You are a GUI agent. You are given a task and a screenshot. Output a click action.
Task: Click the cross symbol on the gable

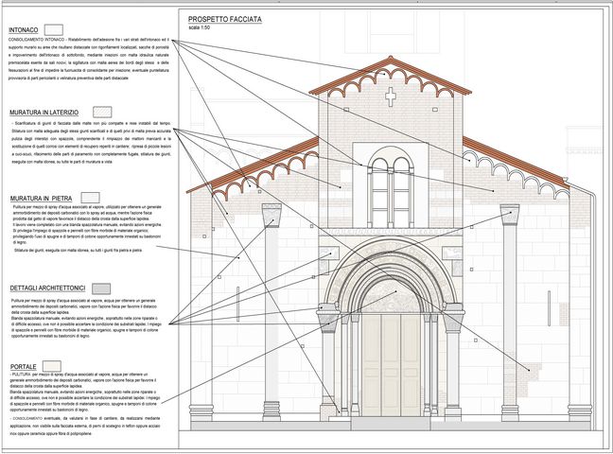[391, 96]
